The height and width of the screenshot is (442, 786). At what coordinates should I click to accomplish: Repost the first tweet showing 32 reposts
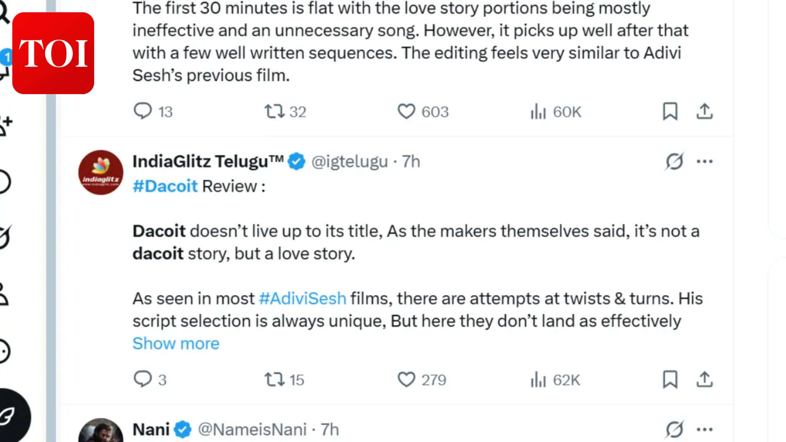(274, 111)
